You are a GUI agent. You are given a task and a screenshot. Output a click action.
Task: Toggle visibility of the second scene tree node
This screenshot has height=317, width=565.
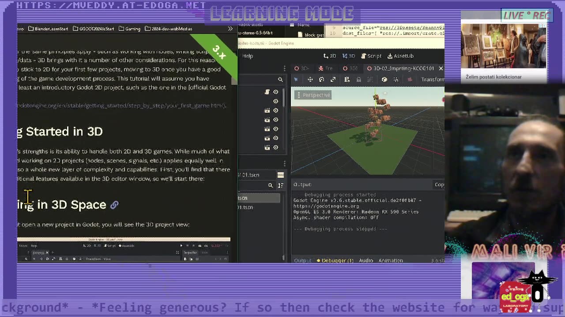276,101
